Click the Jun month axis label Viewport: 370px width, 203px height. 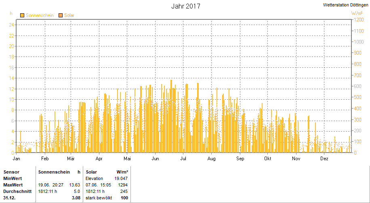pyautogui.click(x=155, y=159)
